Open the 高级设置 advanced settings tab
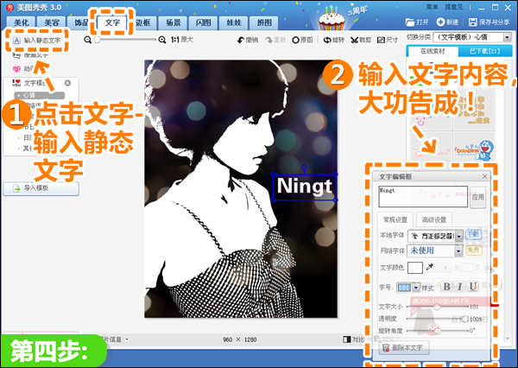Screen dimensions: 518x368 [x=434, y=219]
